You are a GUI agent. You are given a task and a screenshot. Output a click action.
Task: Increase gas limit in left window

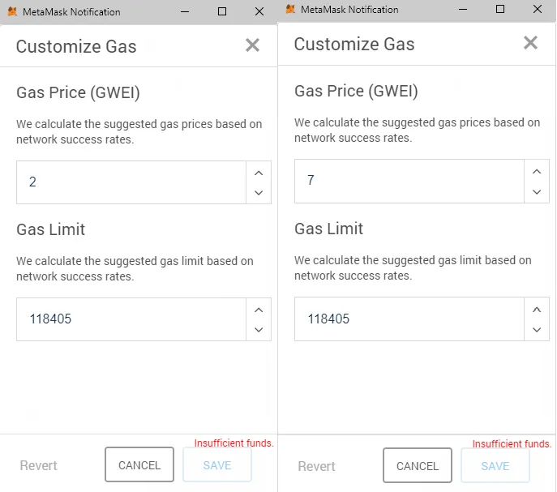pyautogui.click(x=259, y=310)
